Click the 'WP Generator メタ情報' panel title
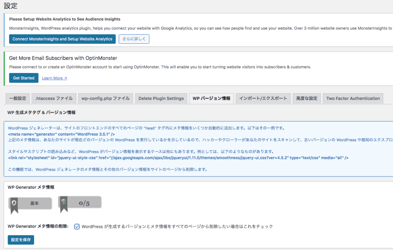 (31, 187)
